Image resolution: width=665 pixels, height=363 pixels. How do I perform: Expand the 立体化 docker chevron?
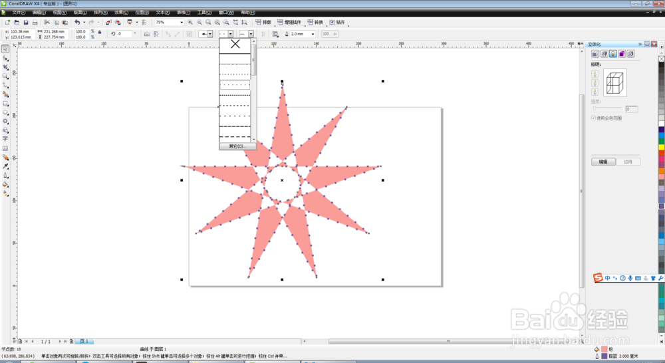640,44
